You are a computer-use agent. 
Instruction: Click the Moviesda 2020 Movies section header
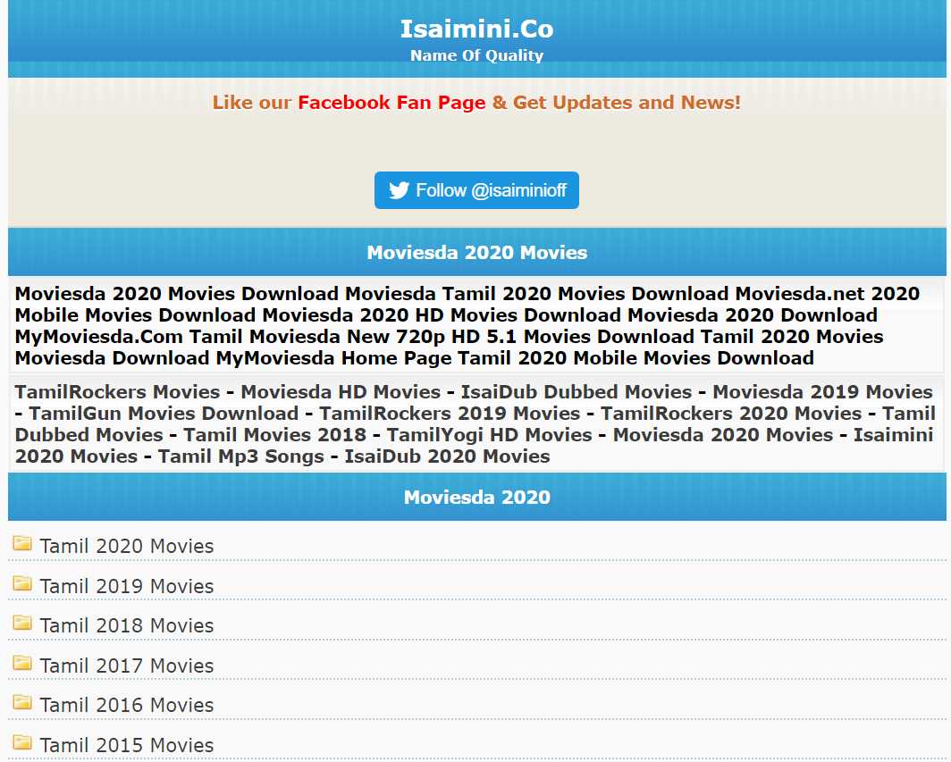click(x=476, y=252)
